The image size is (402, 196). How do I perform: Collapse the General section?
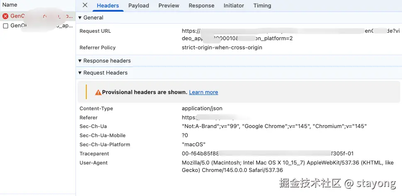[x=80, y=18]
